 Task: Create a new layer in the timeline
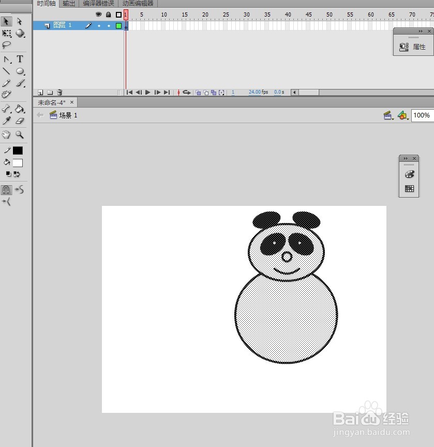pos(40,92)
